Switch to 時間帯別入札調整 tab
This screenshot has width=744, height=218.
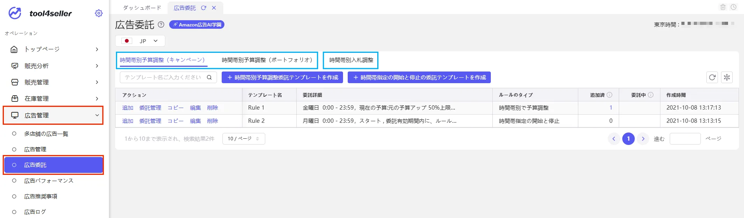(x=351, y=60)
